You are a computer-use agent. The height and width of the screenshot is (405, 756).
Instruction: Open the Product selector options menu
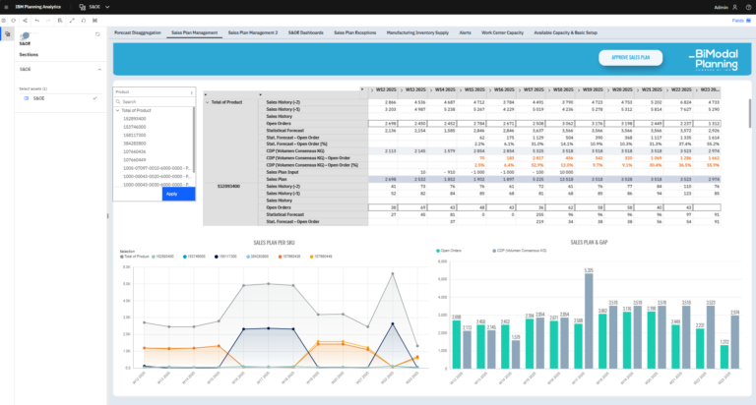(191, 92)
